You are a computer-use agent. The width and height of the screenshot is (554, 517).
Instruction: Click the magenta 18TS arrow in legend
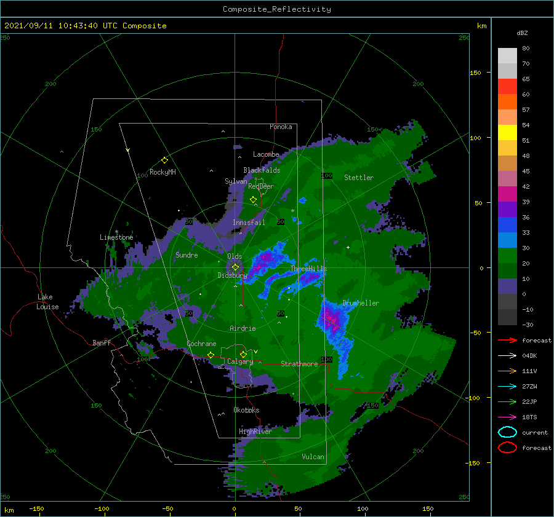[507, 417]
